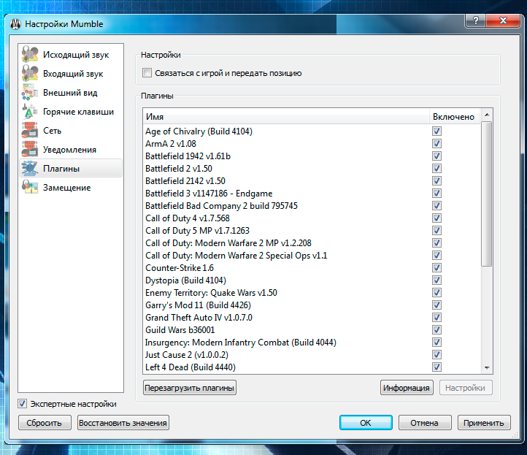The image size is (527, 455).
Task: Select Enemy Territory: Quake Wars v1.50
Action: point(312,293)
